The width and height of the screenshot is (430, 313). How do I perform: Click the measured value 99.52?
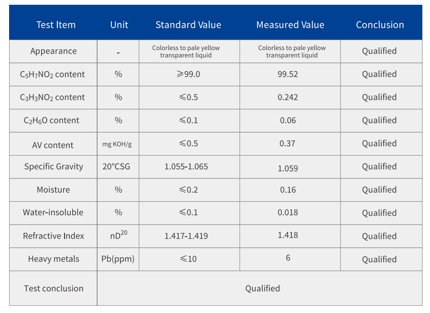click(288, 74)
